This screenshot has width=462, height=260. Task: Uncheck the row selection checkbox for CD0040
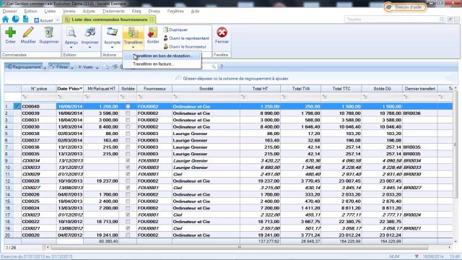coord(17,106)
